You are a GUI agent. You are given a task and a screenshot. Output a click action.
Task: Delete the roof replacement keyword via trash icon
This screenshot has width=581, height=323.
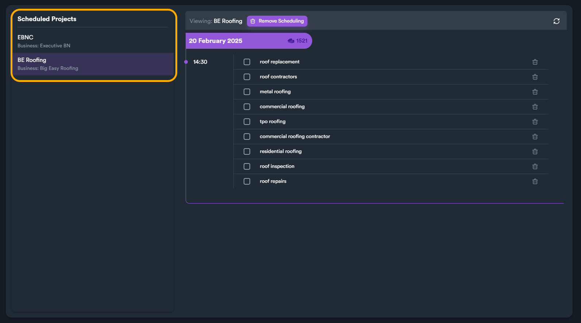[535, 62]
